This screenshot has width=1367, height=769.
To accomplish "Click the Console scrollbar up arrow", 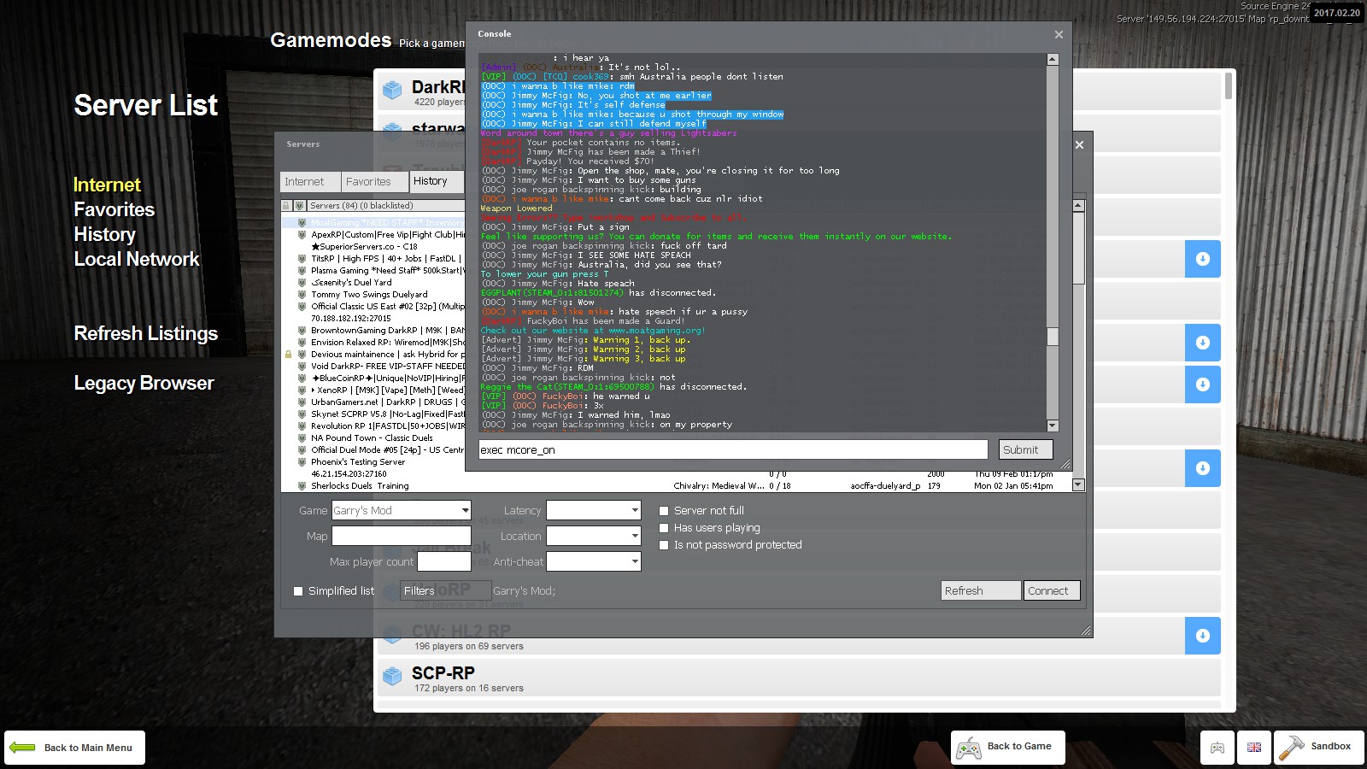I will [1053, 60].
